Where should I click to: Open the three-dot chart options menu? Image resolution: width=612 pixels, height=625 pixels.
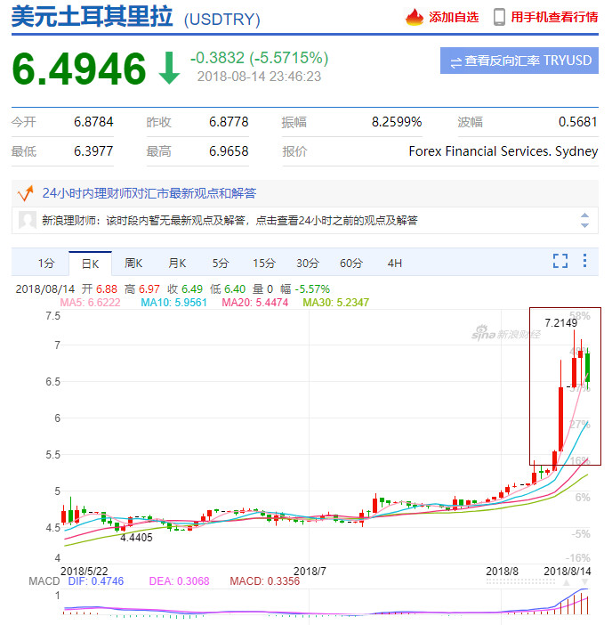584,261
